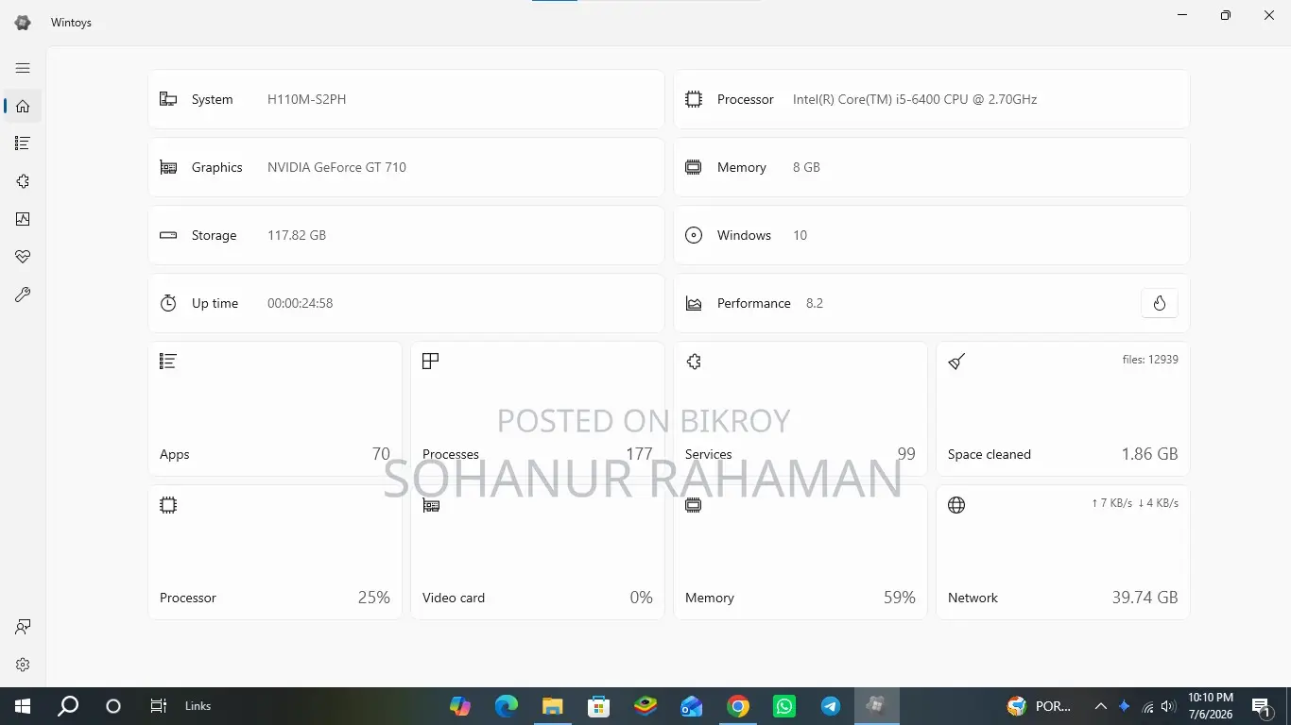1291x725 pixels.
Task: Open the Video card 0% tile
Action: (x=538, y=552)
